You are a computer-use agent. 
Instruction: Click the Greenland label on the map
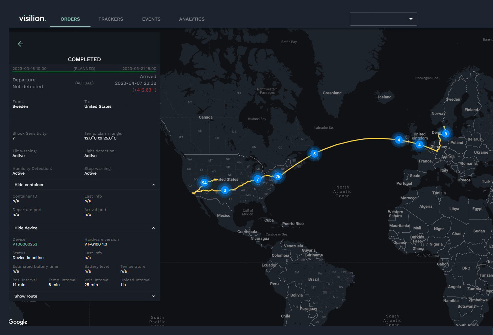(x=332, y=93)
